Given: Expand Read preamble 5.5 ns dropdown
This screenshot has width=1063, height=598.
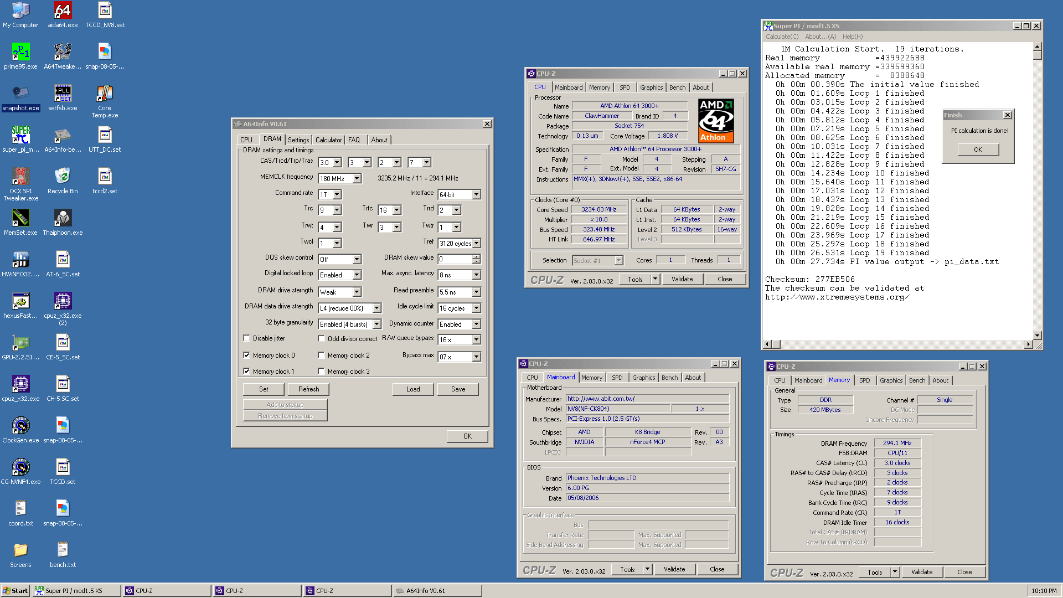Looking at the screenshot, I should [x=476, y=292].
